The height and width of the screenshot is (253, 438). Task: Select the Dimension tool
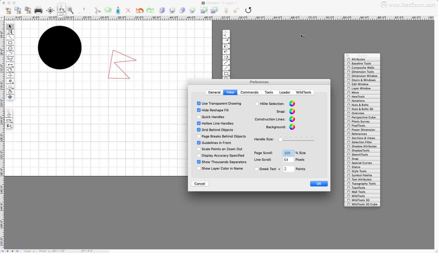pyautogui.click(x=10, y=64)
